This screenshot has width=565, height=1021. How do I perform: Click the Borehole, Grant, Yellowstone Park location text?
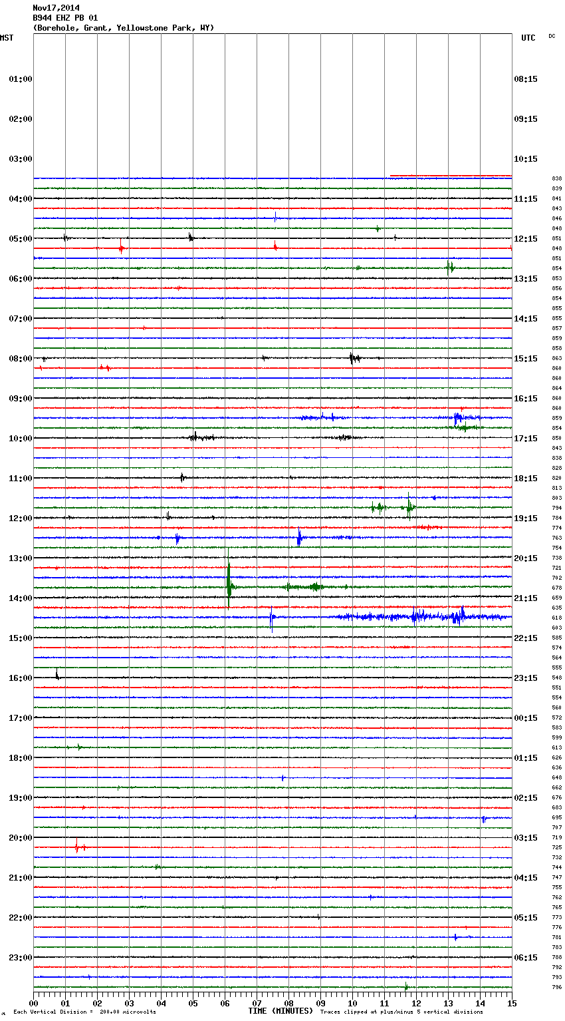(124, 28)
